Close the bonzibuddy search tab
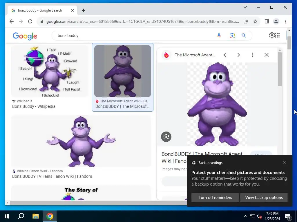The height and width of the screenshot is (222, 297). 72,10
